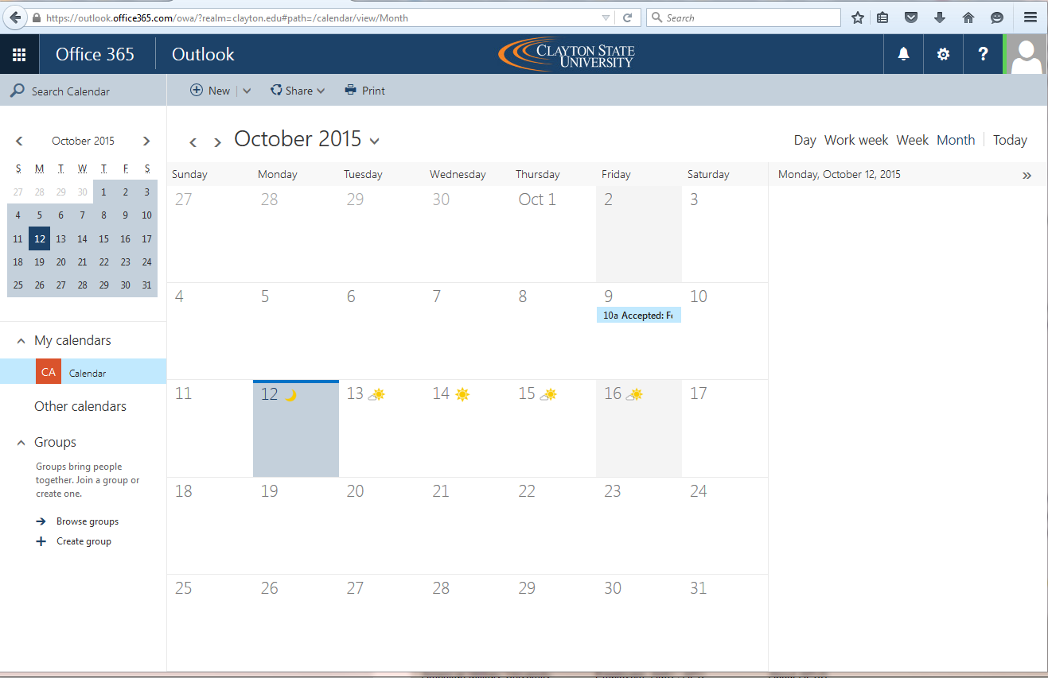
Task: Select Saturday 31 in the month grid
Action: [725, 622]
